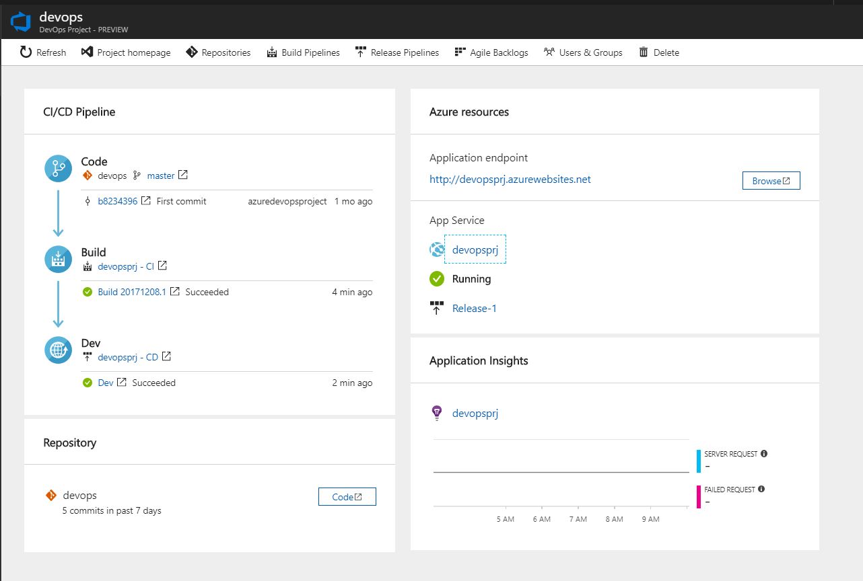The height and width of the screenshot is (581, 863).
Task: Click the Code button in Repository card
Action: [x=347, y=497]
